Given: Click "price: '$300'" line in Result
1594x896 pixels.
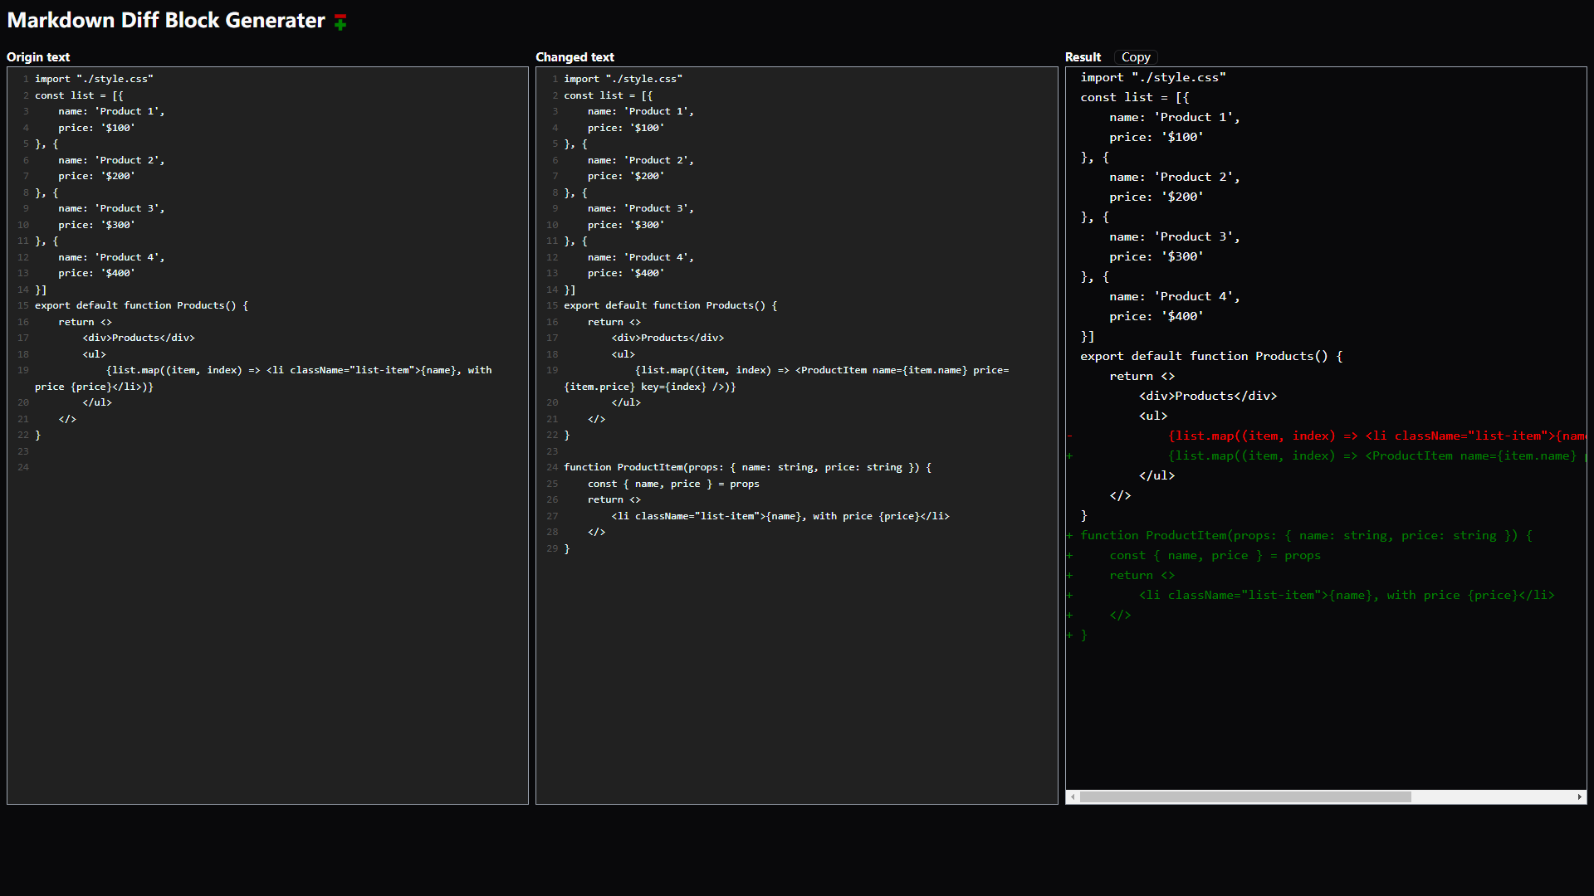Looking at the screenshot, I should pos(1156,256).
